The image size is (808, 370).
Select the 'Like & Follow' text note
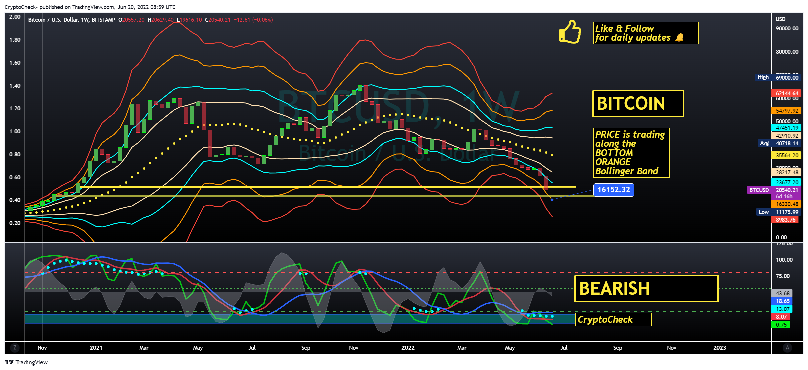click(x=646, y=33)
